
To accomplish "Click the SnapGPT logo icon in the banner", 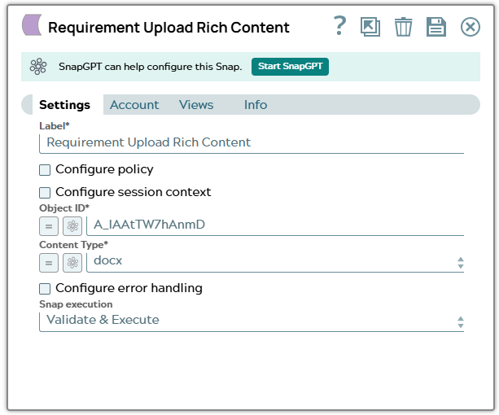I will click(x=38, y=66).
